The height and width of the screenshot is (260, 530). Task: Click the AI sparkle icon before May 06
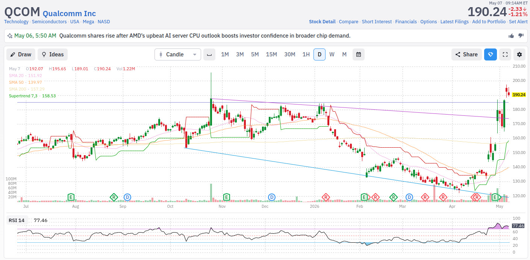[10, 36]
